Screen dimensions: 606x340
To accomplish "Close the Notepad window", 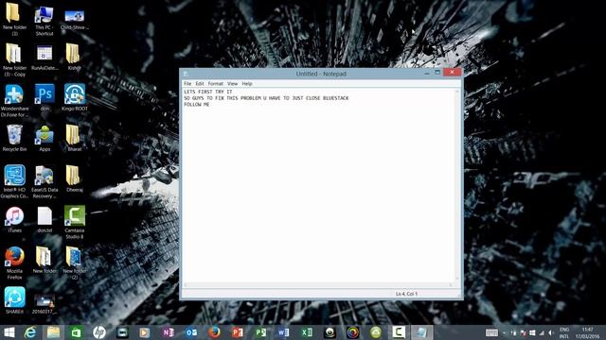I will click(x=452, y=72).
